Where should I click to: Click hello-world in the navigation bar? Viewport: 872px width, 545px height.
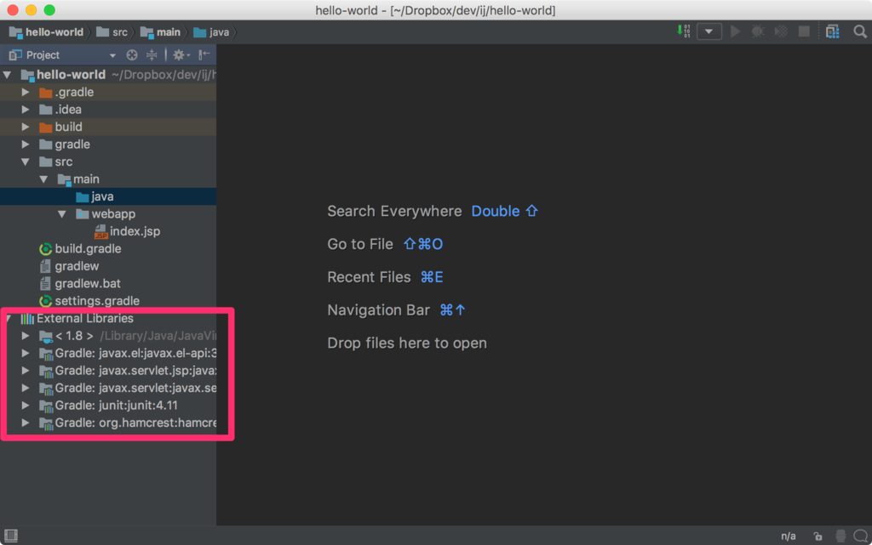47,32
